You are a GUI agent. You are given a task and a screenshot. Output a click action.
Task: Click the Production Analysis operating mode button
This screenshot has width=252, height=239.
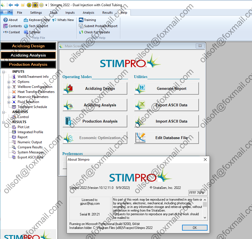95,121
